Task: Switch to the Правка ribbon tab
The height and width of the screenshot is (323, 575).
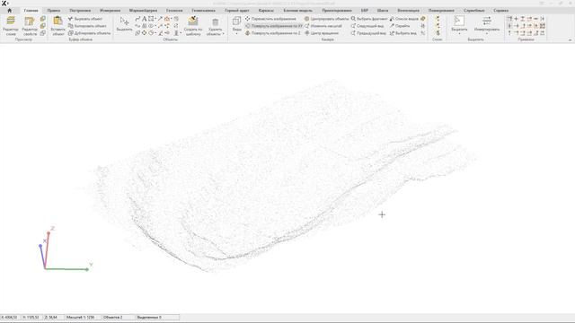Action: (54, 10)
